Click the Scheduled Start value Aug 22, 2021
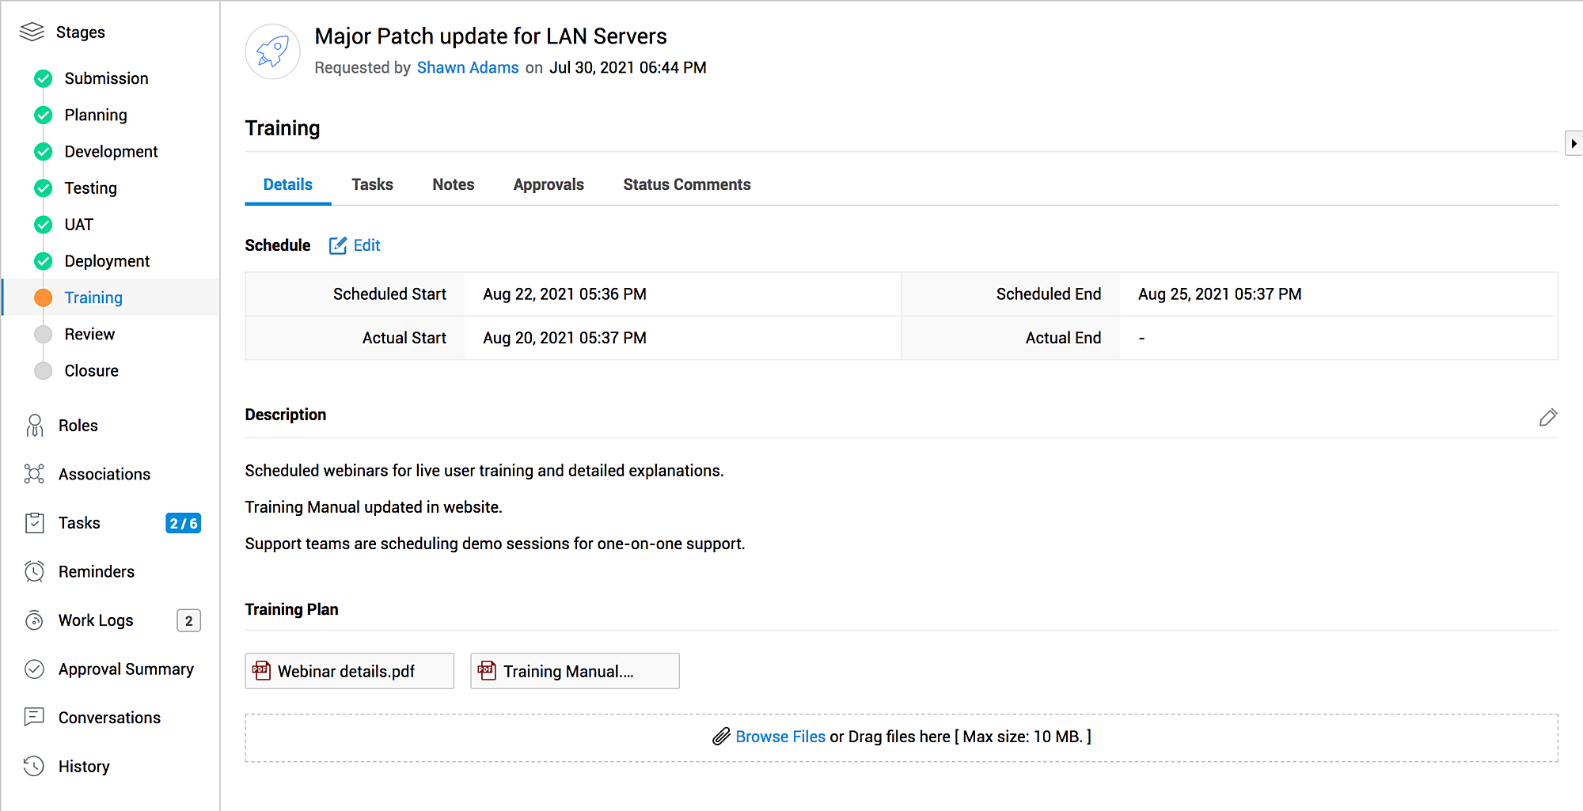1583x811 pixels. tap(564, 294)
